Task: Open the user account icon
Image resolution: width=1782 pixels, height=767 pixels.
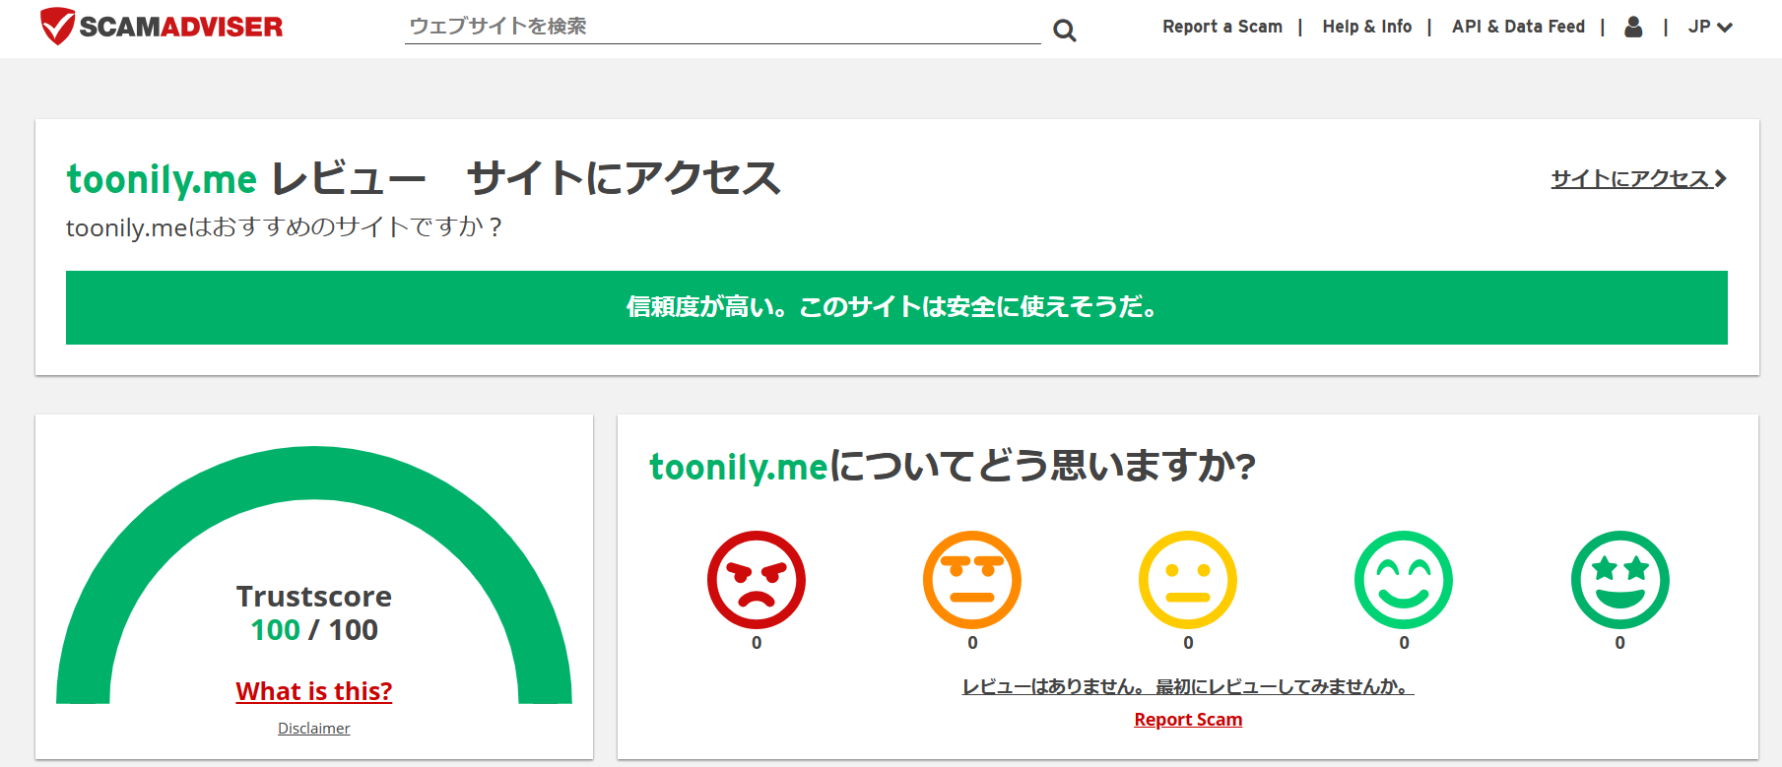Action: click(1633, 27)
